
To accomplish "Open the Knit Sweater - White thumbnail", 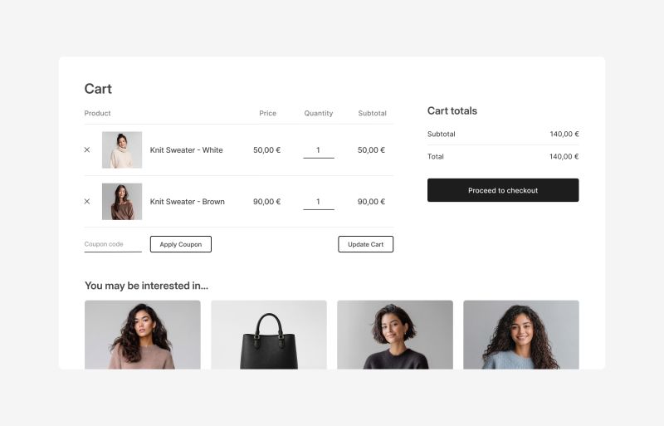I will 122,150.
